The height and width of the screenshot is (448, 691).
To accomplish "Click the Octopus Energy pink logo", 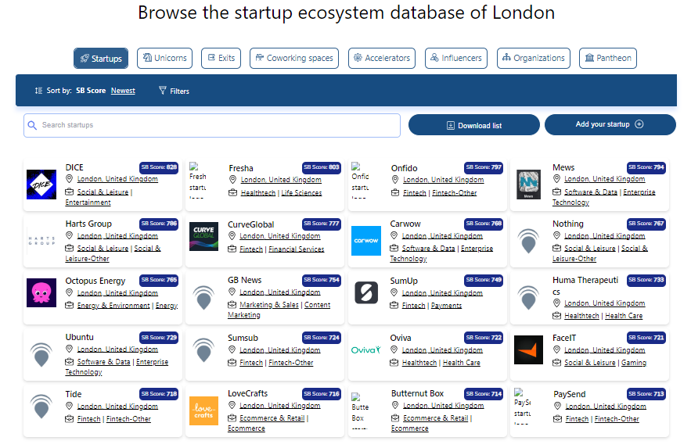I will pos(41,292).
